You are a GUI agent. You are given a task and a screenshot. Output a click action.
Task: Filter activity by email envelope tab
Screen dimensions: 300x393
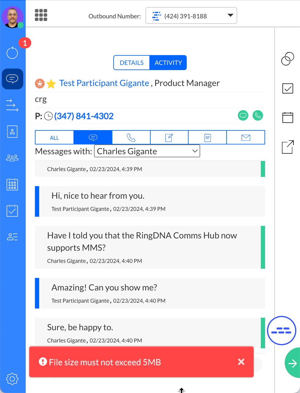point(246,138)
